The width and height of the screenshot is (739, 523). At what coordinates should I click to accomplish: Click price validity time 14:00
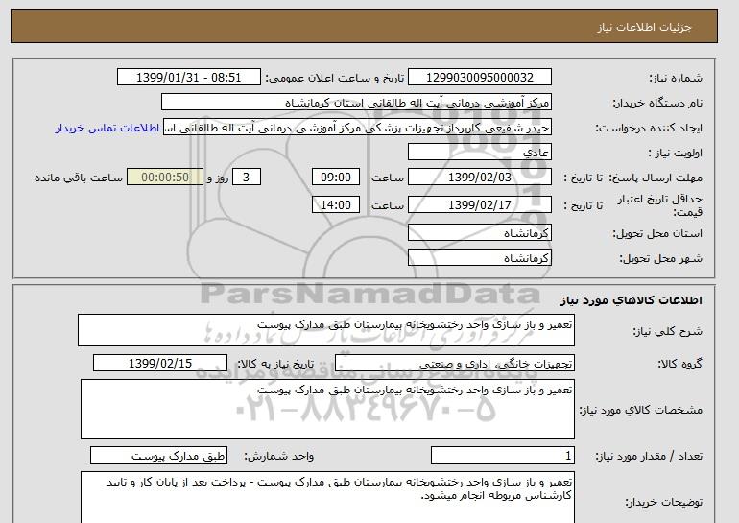pyautogui.click(x=336, y=204)
